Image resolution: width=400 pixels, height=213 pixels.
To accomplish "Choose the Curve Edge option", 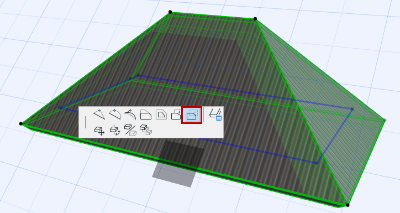I will pyautogui.click(x=115, y=114).
